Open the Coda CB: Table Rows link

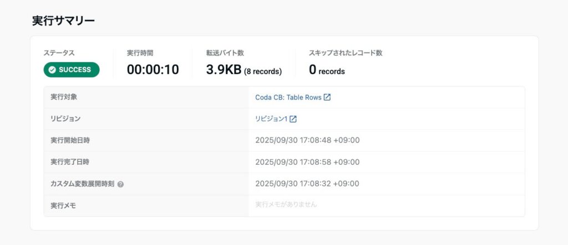point(288,97)
